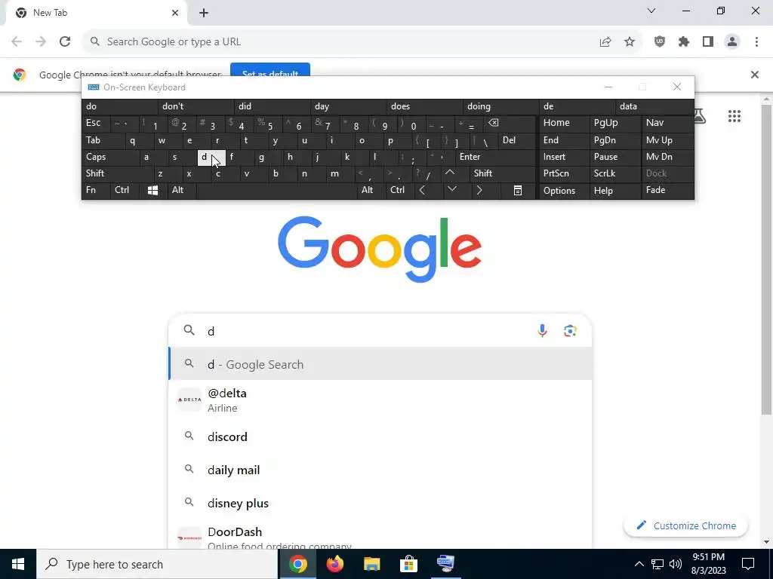Click the context menu key on On-Screen Keyboard
773x579 pixels.
517,191
